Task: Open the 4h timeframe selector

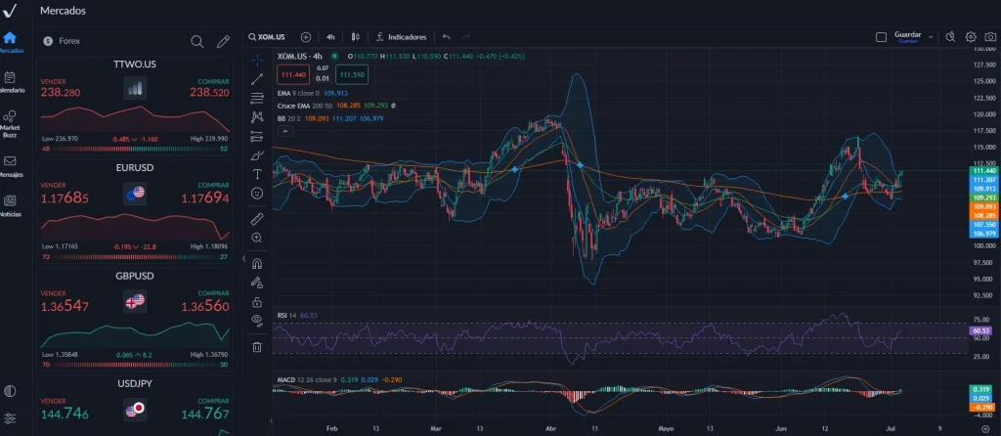Action: (x=330, y=37)
